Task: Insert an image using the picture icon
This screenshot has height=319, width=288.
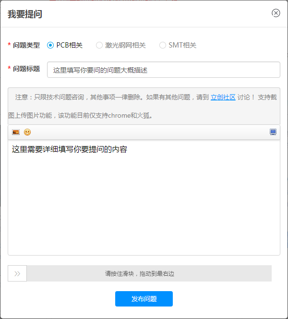Action: (16, 132)
